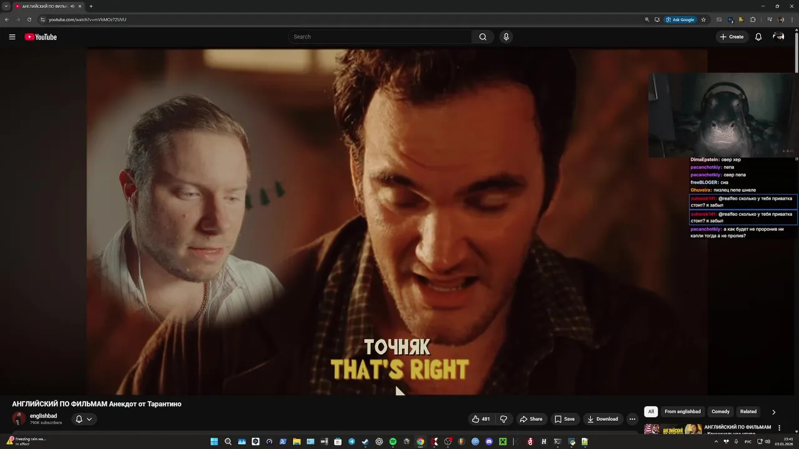Click the suggested video thumbnail
Image resolution: width=799 pixels, height=449 pixels.
[x=673, y=429]
